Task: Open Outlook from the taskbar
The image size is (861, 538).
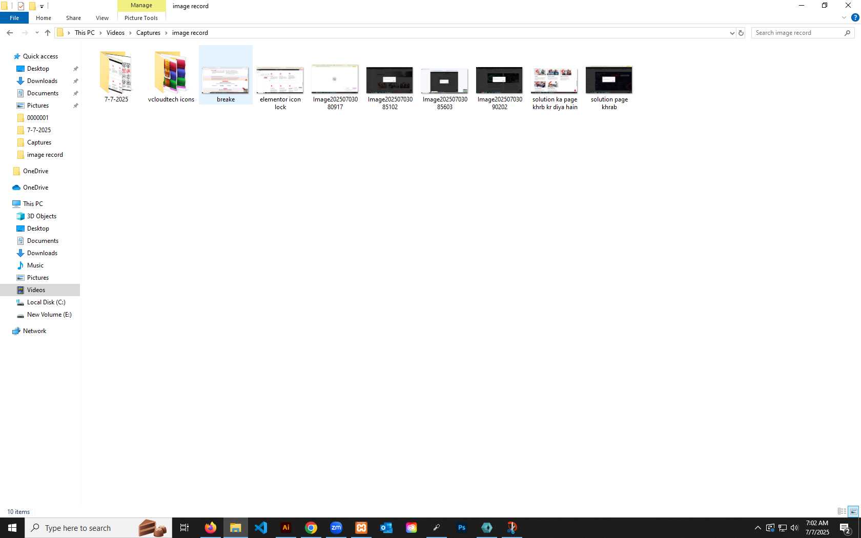Action: tap(386, 528)
